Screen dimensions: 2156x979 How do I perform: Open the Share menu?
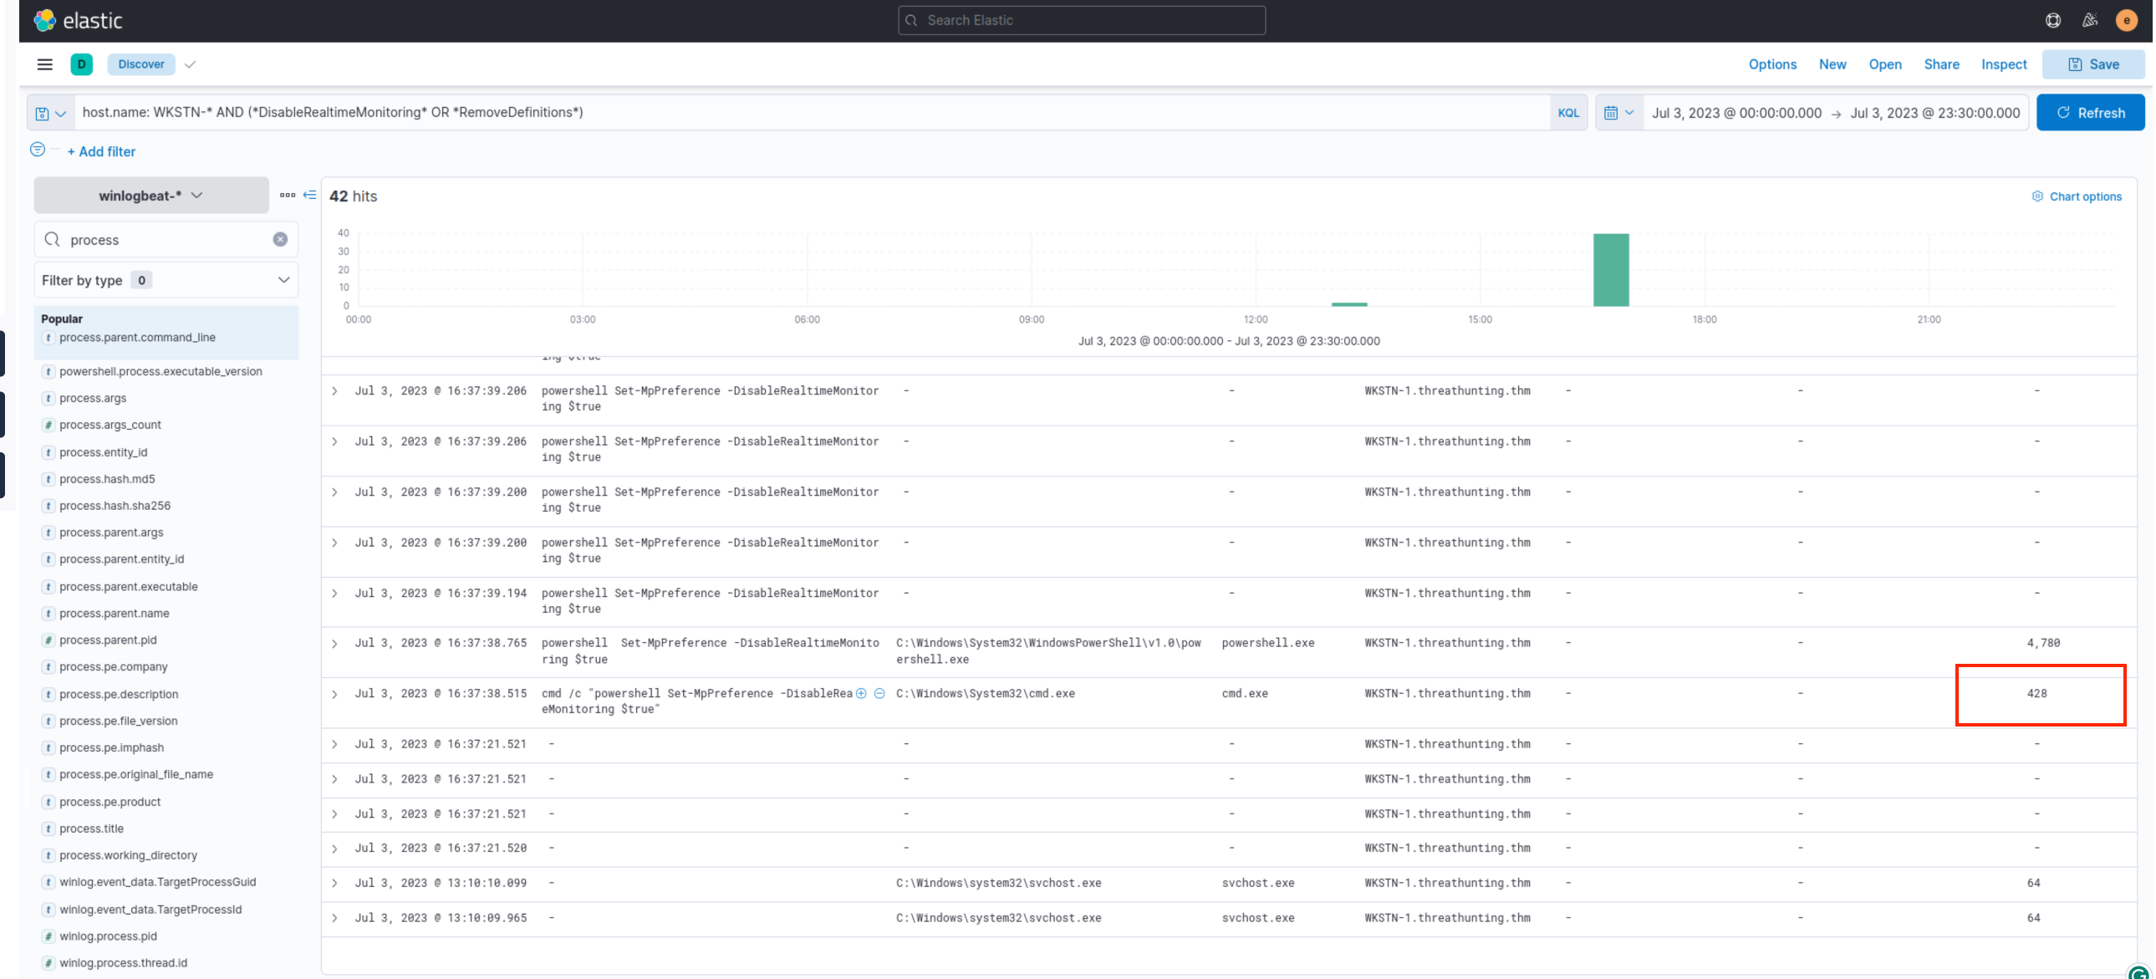click(1941, 64)
